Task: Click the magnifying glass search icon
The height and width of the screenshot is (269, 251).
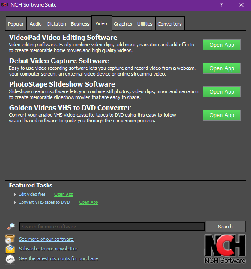Action: (11, 227)
